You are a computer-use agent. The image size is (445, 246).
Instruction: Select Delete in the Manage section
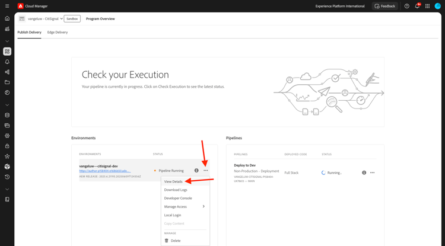tap(176, 241)
